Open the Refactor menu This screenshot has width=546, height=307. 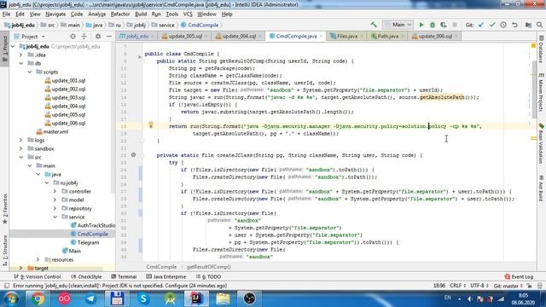coord(119,14)
